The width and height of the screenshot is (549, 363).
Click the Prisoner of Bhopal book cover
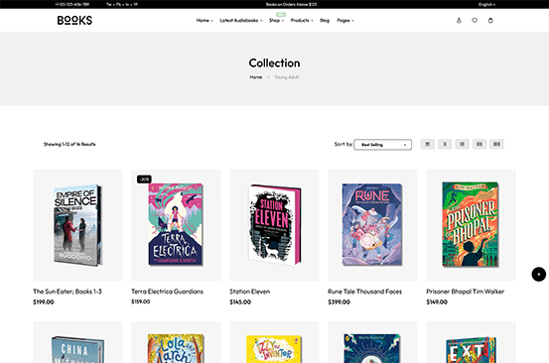click(x=471, y=224)
